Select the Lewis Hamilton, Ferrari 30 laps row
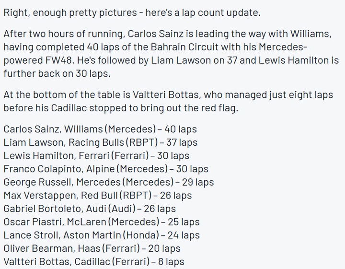The height and width of the screenshot is (269, 345). pyautogui.click(x=96, y=156)
